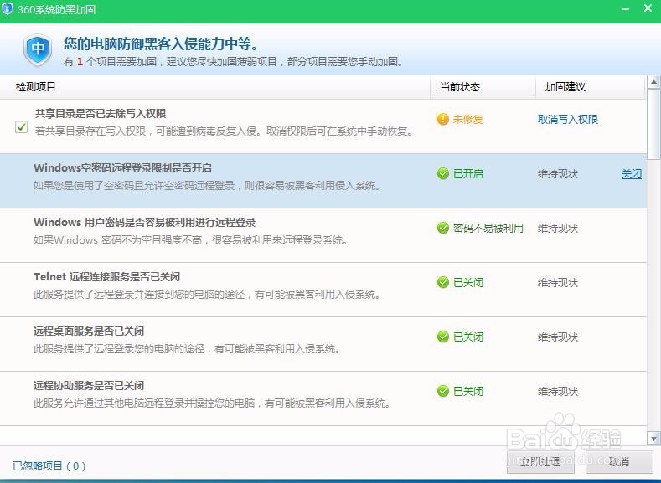Viewport: 661px width, 483px height.
Task: Select the Windows 用户密码是否容易被利用进行远程登录 title
Action: point(145,222)
